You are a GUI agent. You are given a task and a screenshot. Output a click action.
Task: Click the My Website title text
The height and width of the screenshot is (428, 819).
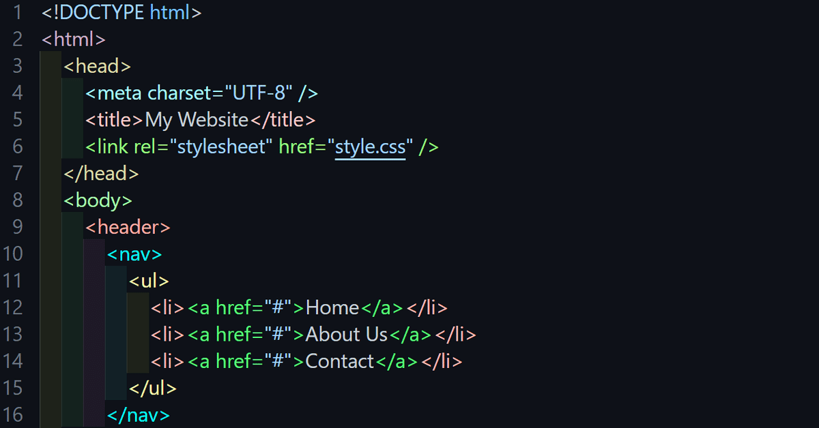pos(197,120)
